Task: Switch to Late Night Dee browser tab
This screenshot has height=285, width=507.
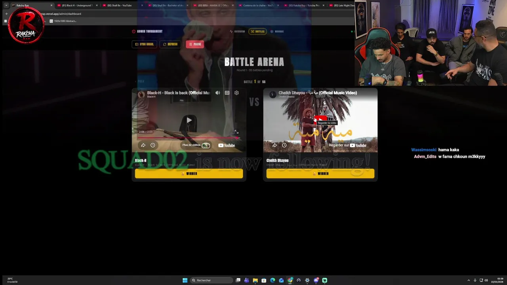Action: (x=341, y=6)
